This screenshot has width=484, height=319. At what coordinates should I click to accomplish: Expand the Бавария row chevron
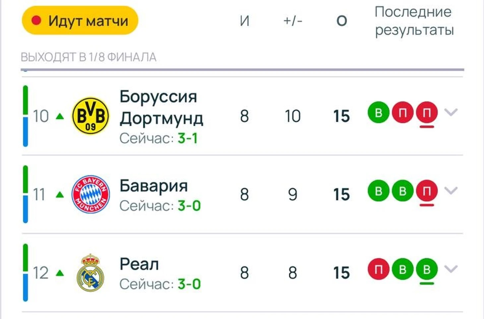(451, 190)
